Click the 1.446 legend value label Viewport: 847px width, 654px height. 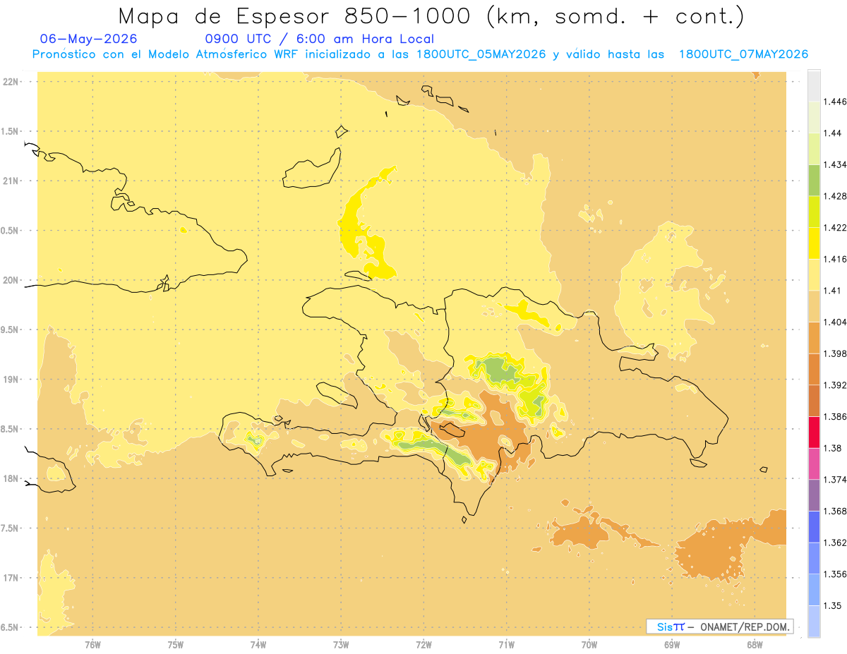click(836, 102)
